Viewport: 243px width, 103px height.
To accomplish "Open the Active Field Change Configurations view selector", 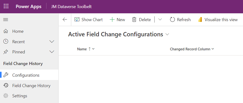I will click(167, 34).
